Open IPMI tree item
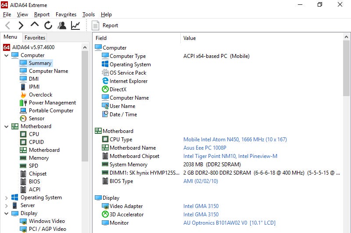351x233 pixels. tap(29, 87)
